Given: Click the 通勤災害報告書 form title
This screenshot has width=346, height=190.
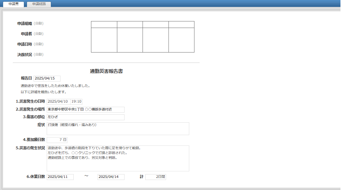Looking at the screenshot, I should pos(106,71).
